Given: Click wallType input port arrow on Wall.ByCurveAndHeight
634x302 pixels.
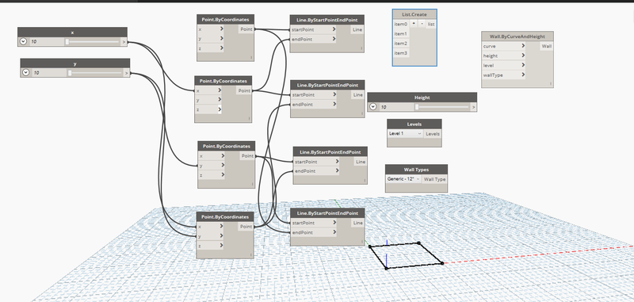Looking at the screenshot, I should click(x=523, y=75).
